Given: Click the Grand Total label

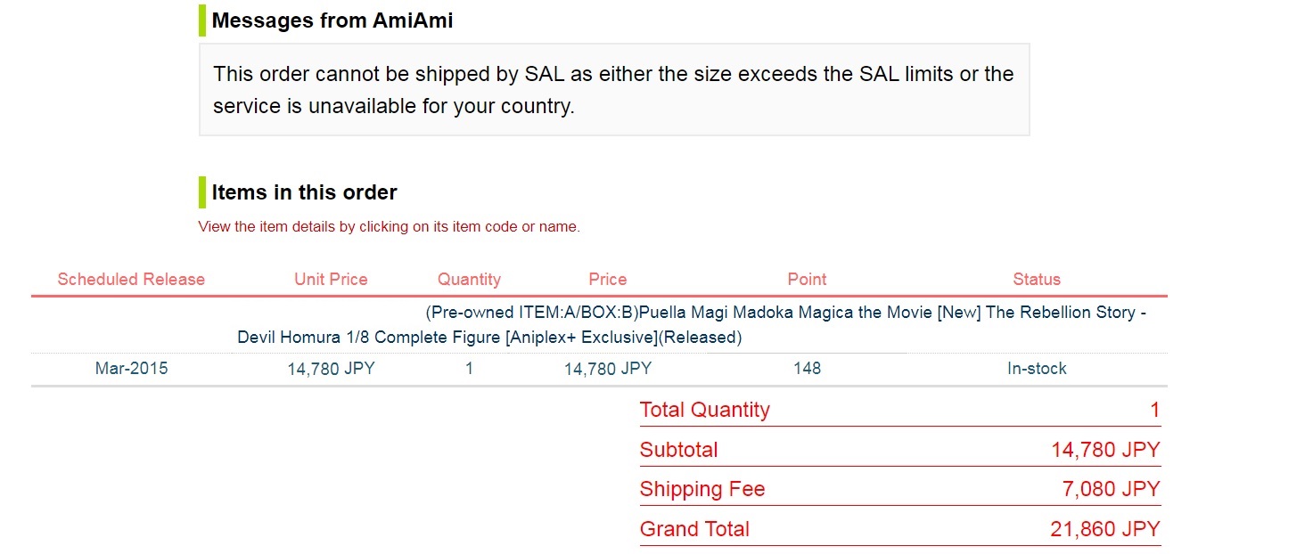Looking at the screenshot, I should pyautogui.click(x=694, y=529).
